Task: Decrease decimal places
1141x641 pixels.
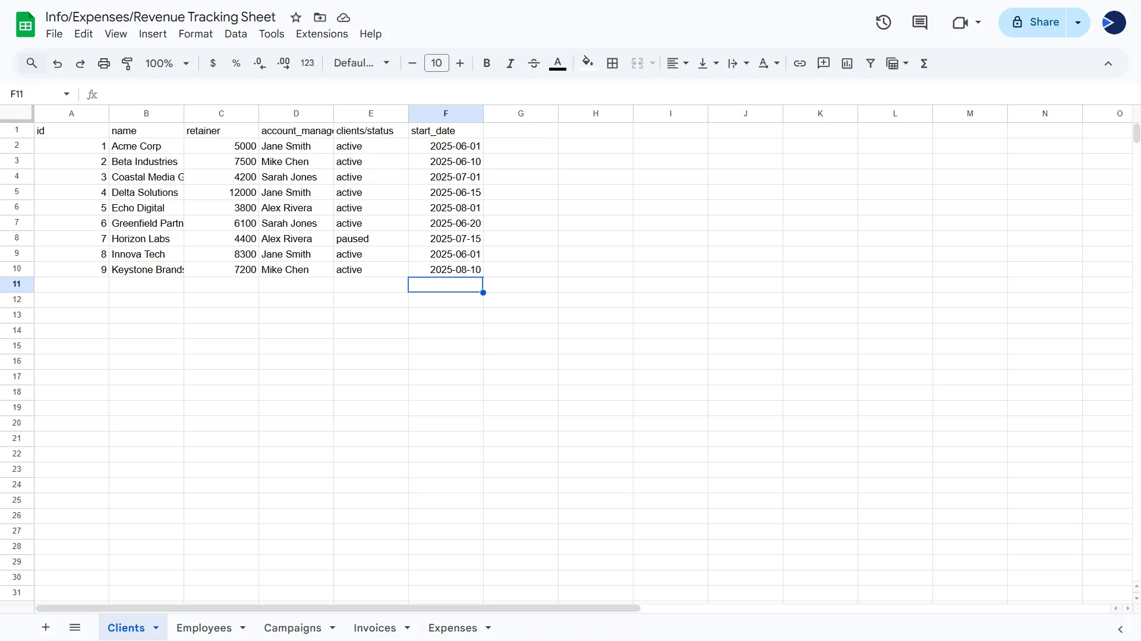Action: pyautogui.click(x=260, y=63)
